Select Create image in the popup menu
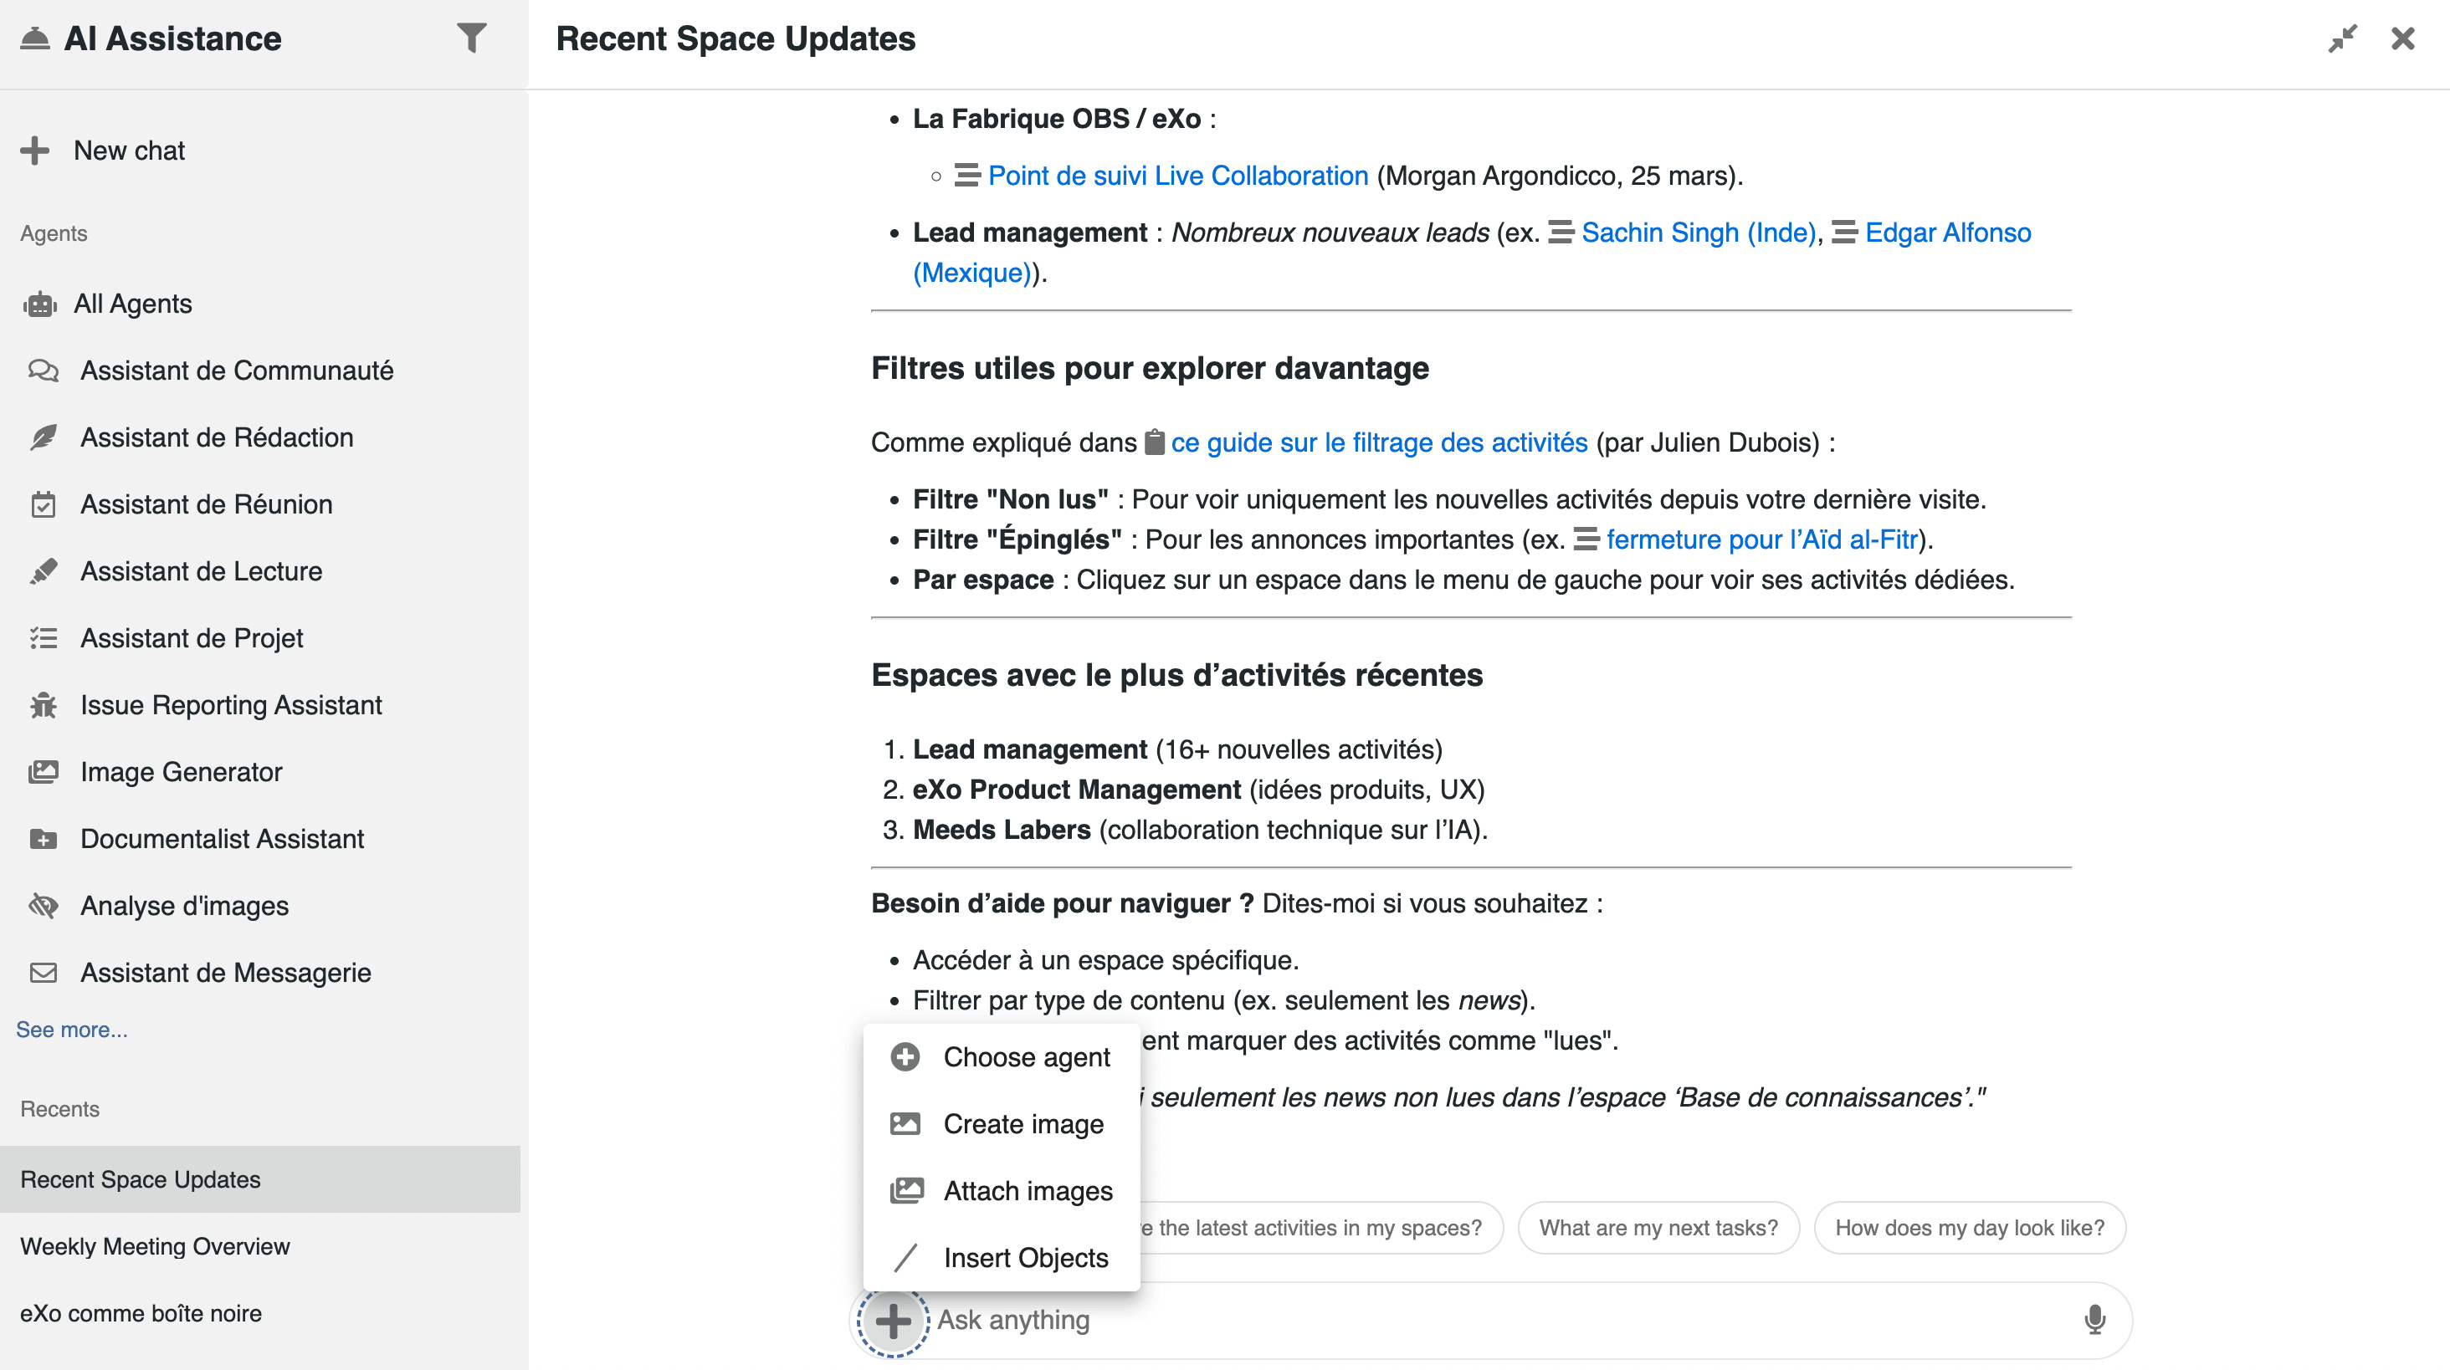 coord(1023,1124)
